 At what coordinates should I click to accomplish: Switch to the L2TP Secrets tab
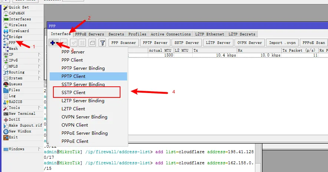coord(242,34)
